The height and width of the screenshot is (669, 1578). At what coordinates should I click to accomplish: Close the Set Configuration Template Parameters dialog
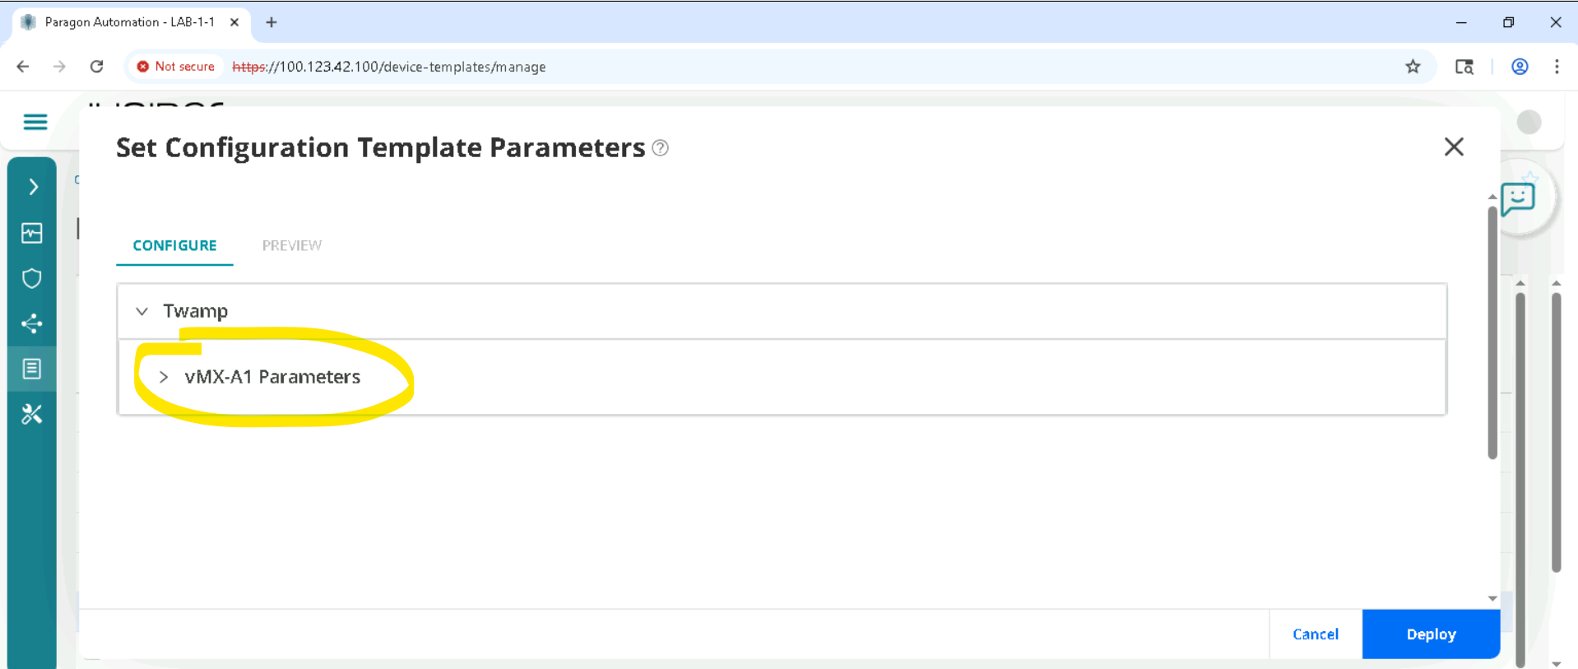(1454, 147)
